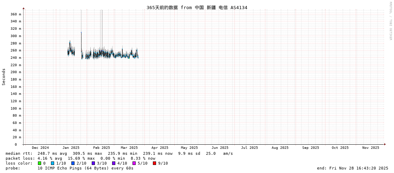The height and width of the screenshot is (173, 394).
Task: Click the chart title mentioning AS4134
Action: point(197,7)
